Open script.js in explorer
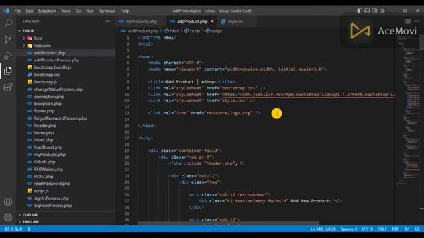424x238 pixels. 41,191
